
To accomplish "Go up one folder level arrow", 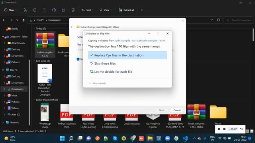I will 24,20.
